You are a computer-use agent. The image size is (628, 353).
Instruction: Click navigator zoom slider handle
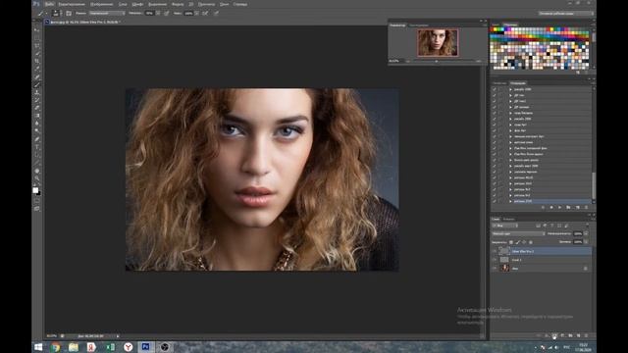tap(436, 61)
